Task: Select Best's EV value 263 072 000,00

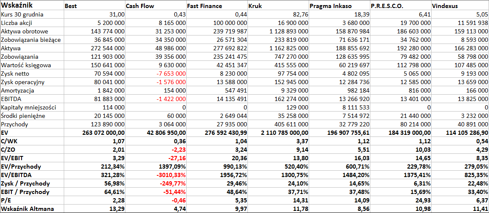Action: [95, 132]
